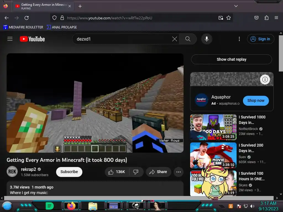Open the aquaphorus ad link text

pyautogui.click(x=229, y=104)
